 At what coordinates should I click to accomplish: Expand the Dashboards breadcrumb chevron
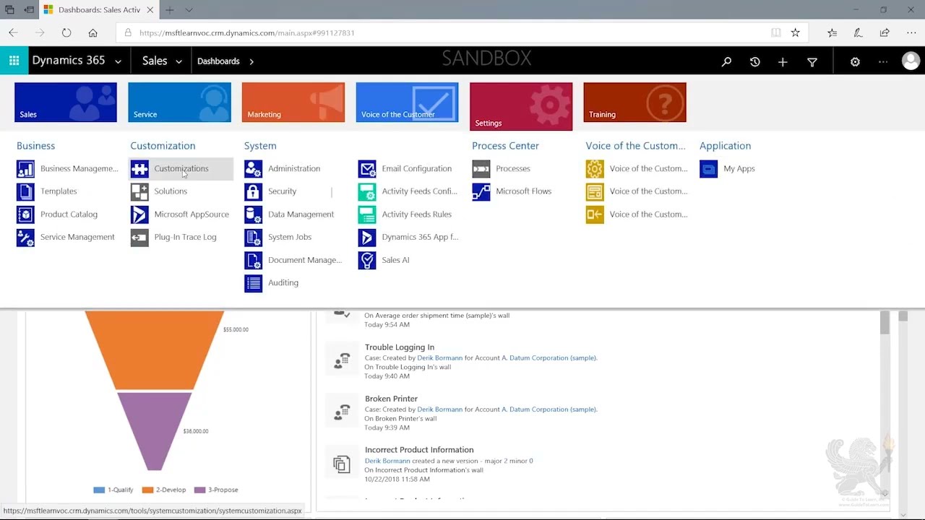coord(251,61)
